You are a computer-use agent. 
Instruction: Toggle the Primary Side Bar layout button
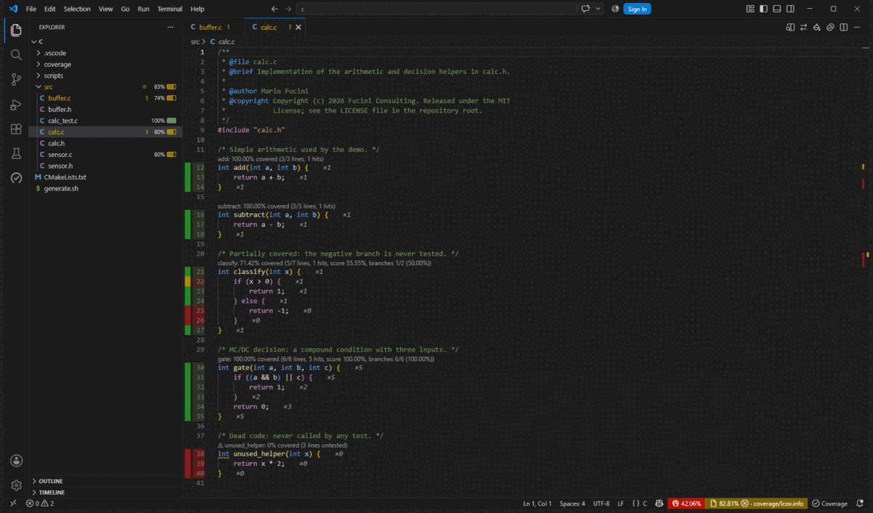pyautogui.click(x=764, y=9)
